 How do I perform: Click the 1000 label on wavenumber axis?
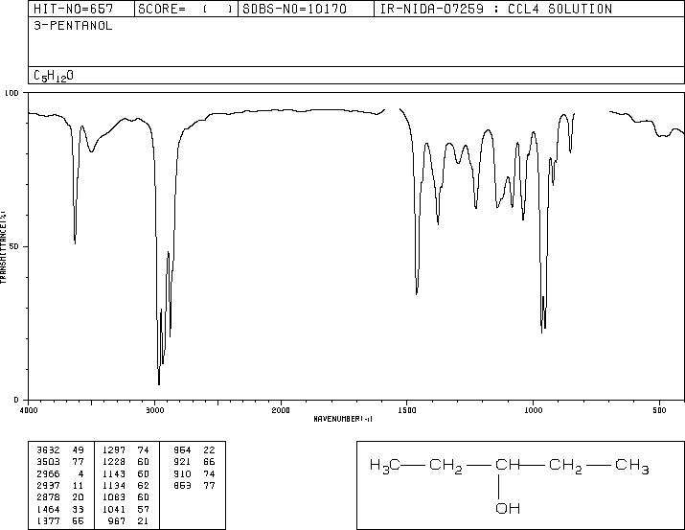(x=533, y=410)
